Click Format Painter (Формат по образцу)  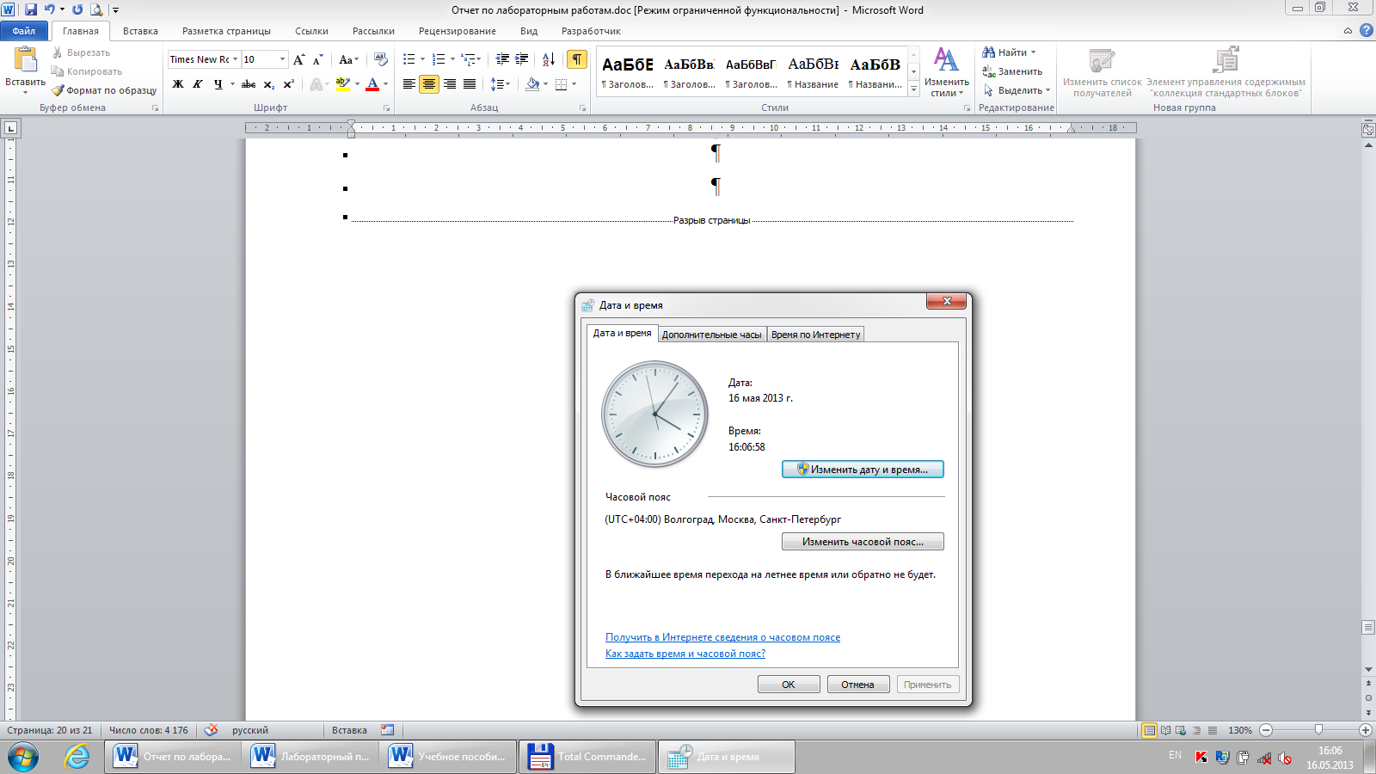[104, 90]
